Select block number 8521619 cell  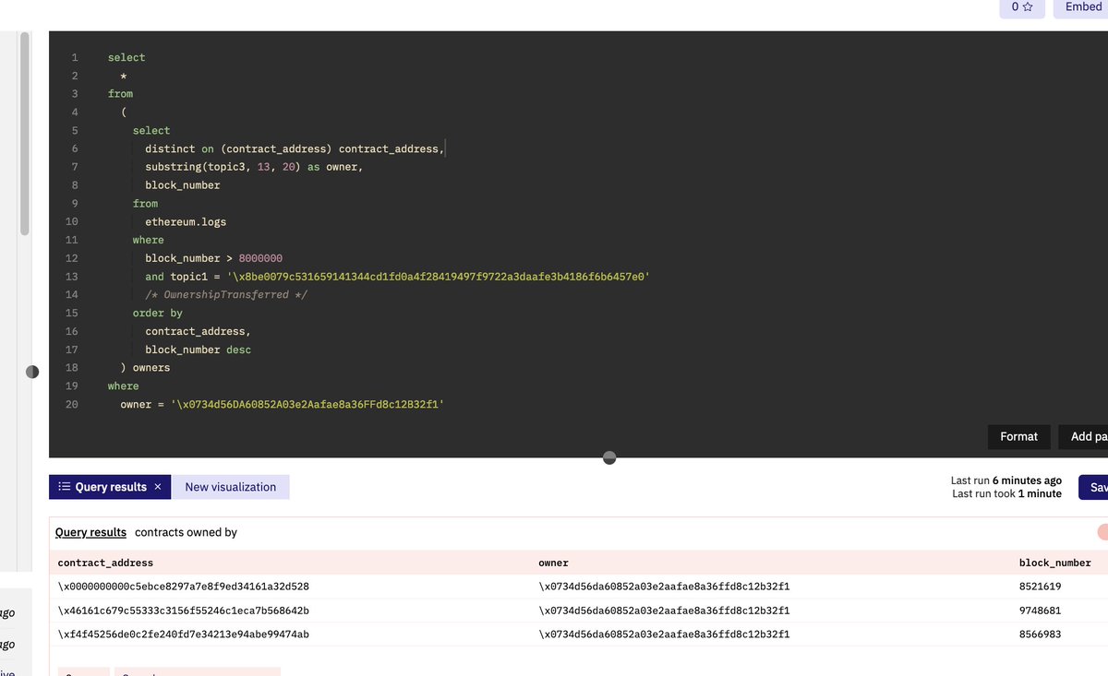click(x=1040, y=587)
